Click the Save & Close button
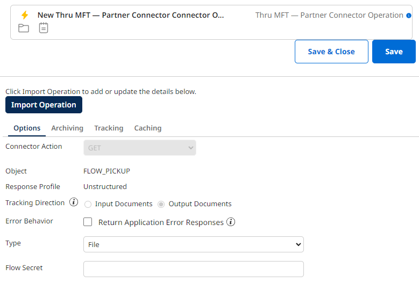 pyautogui.click(x=331, y=52)
